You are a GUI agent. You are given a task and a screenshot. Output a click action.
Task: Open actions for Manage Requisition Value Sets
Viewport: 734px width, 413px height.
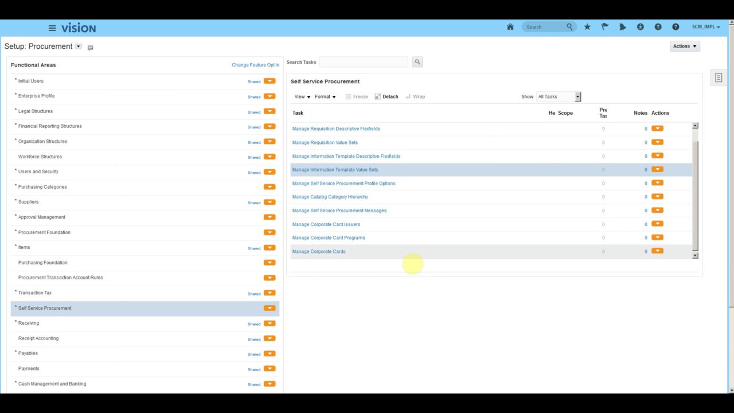[x=657, y=142]
